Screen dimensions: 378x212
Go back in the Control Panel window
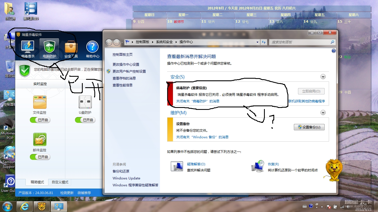click(x=109, y=42)
